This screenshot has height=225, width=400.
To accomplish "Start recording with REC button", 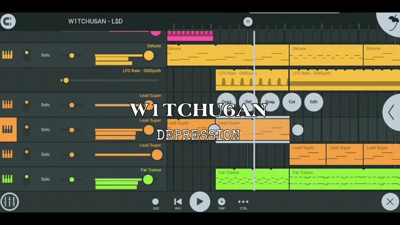I will (156, 204).
